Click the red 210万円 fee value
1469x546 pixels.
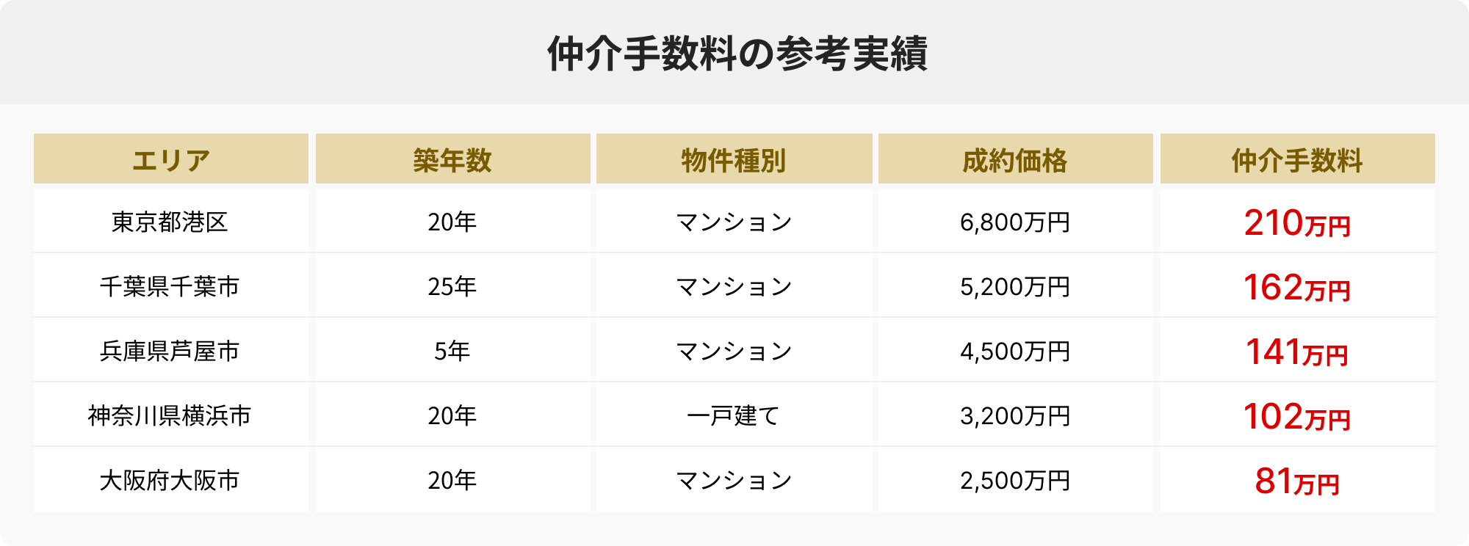pyautogui.click(x=1297, y=223)
